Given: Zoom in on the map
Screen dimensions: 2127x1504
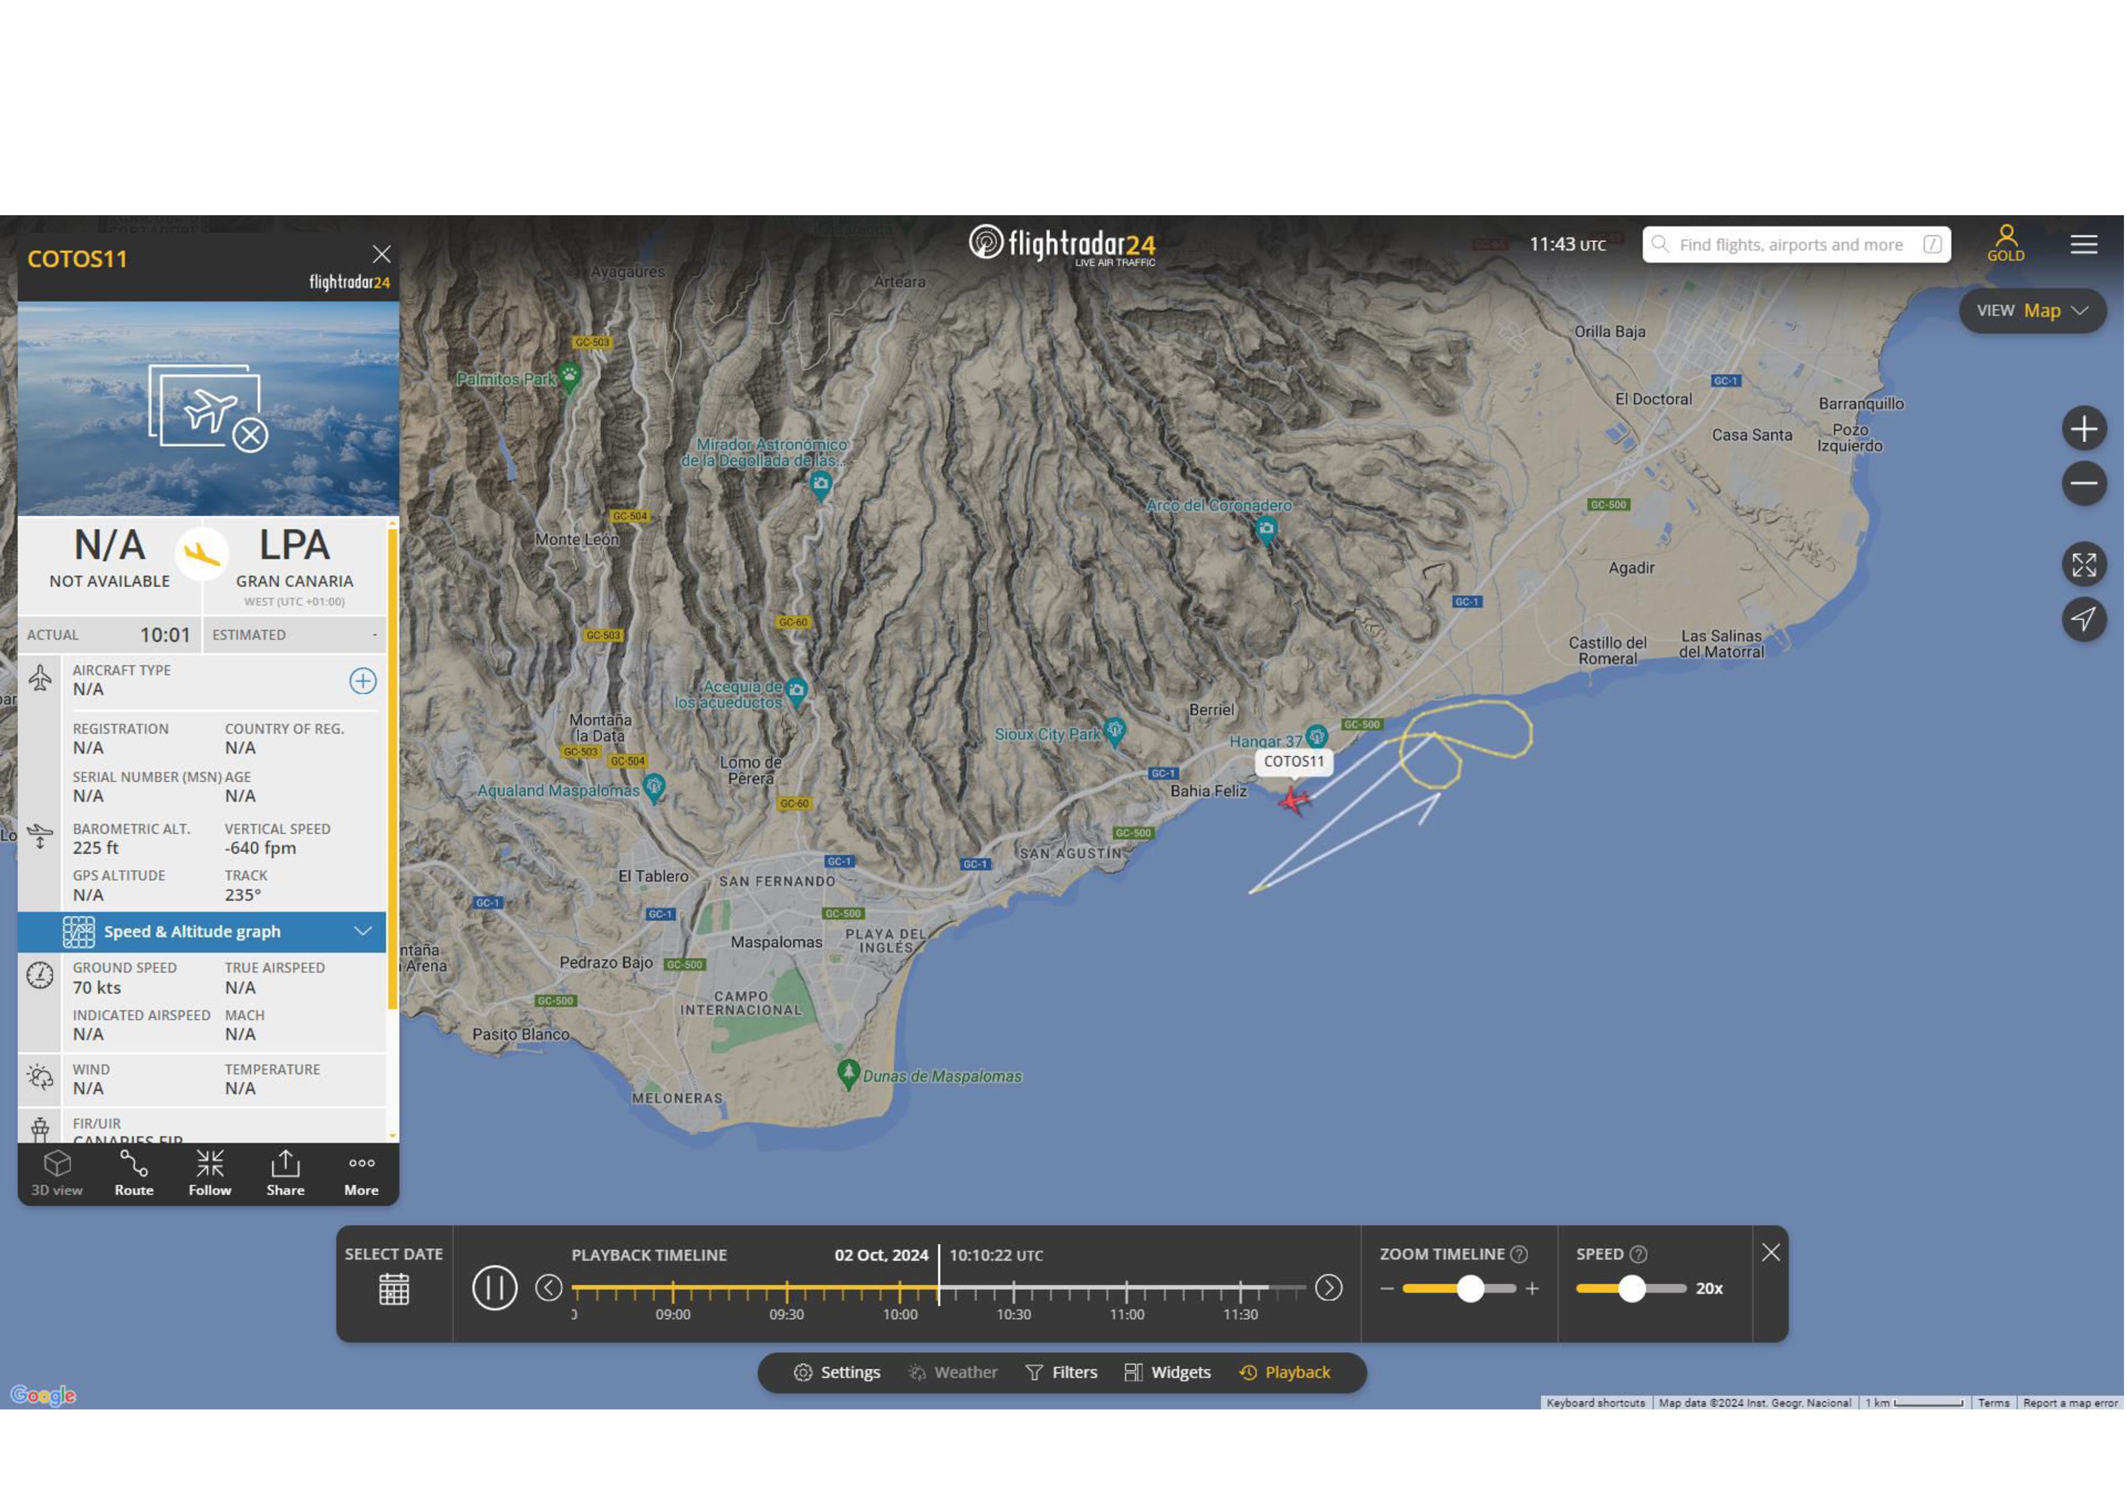Looking at the screenshot, I should 2085,429.
